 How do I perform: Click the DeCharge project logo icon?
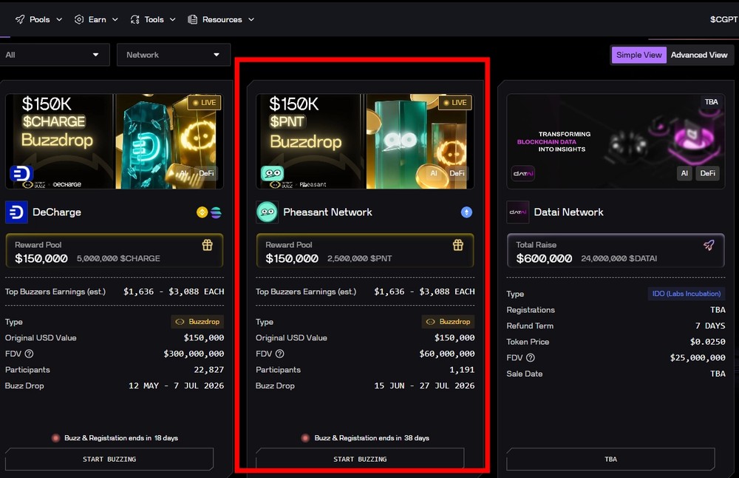coord(16,212)
